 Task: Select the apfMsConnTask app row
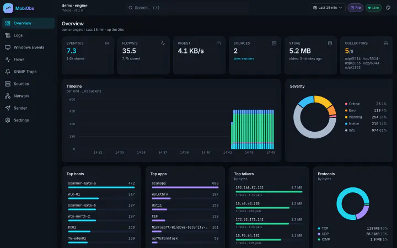pyautogui.click(x=185, y=240)
